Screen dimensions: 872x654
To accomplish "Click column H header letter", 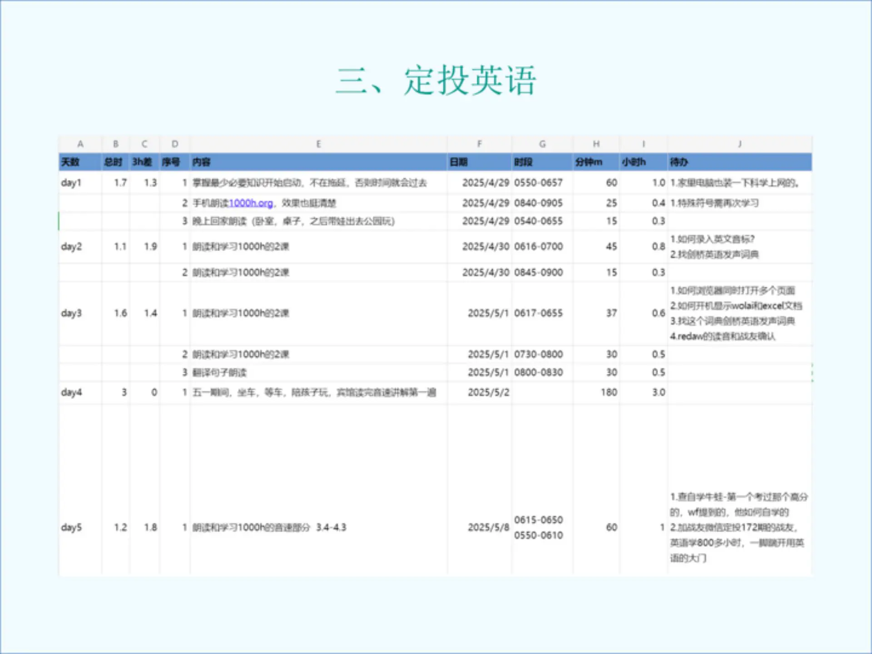I will tap(596, 144).
